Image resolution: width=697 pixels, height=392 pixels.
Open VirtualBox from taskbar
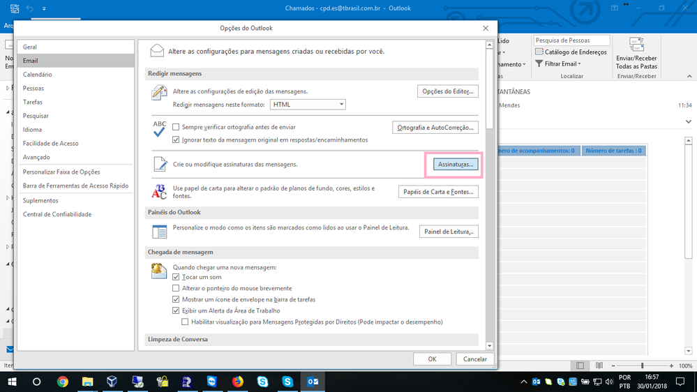pos(112,382)
